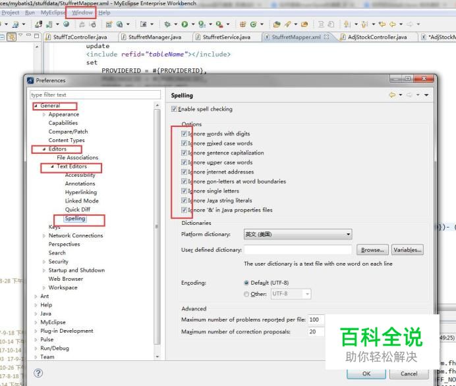Viewport: 456px width, 386px height.
Task: Toggle Ignore words with digits
Action: (184, 133)
